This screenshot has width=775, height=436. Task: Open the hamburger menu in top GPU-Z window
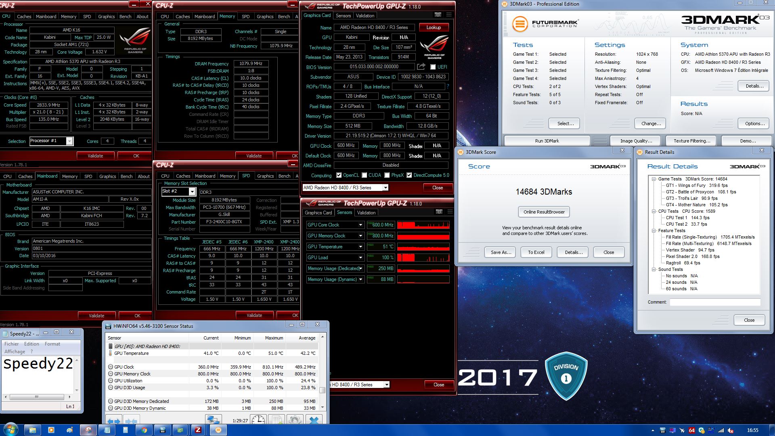click(x=449, y=15)
